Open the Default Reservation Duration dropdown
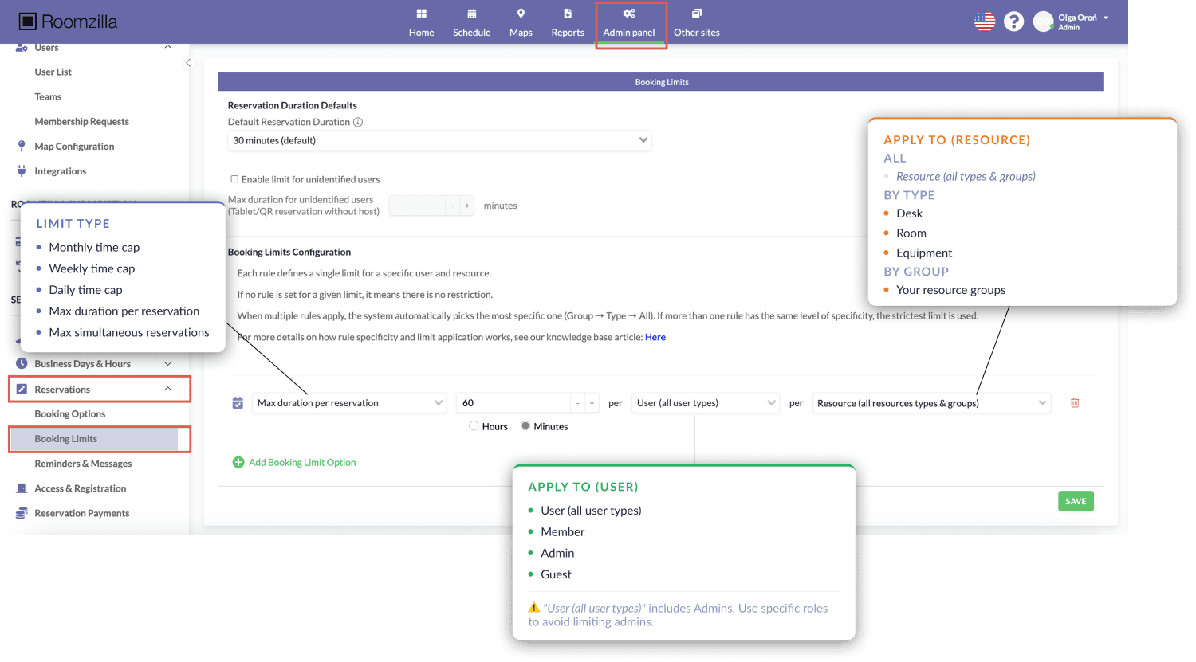The width and height of the screenshot is (1196, 662). click(439, 141)
